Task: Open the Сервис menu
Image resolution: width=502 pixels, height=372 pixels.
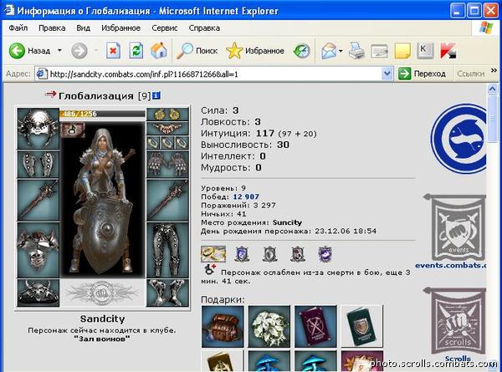Action: coord(165,28)
